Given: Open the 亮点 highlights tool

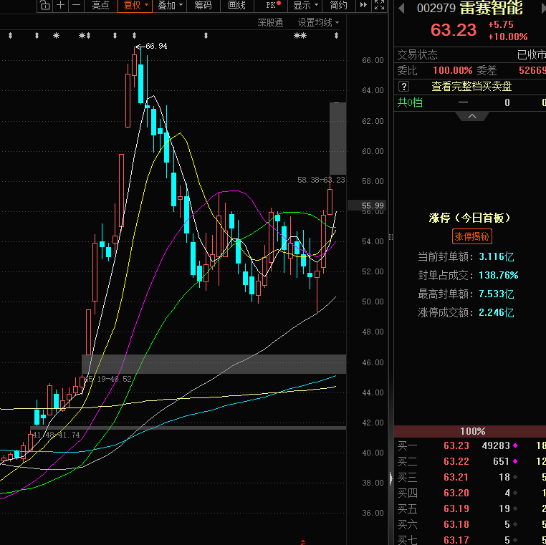Looking at the screenshot, I should point(100,6).
